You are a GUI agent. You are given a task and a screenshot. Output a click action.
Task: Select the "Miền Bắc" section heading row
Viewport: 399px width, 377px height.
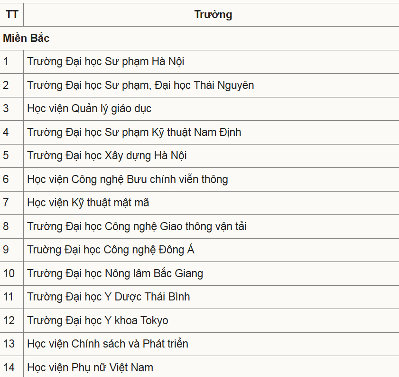(x=27, y=39)
